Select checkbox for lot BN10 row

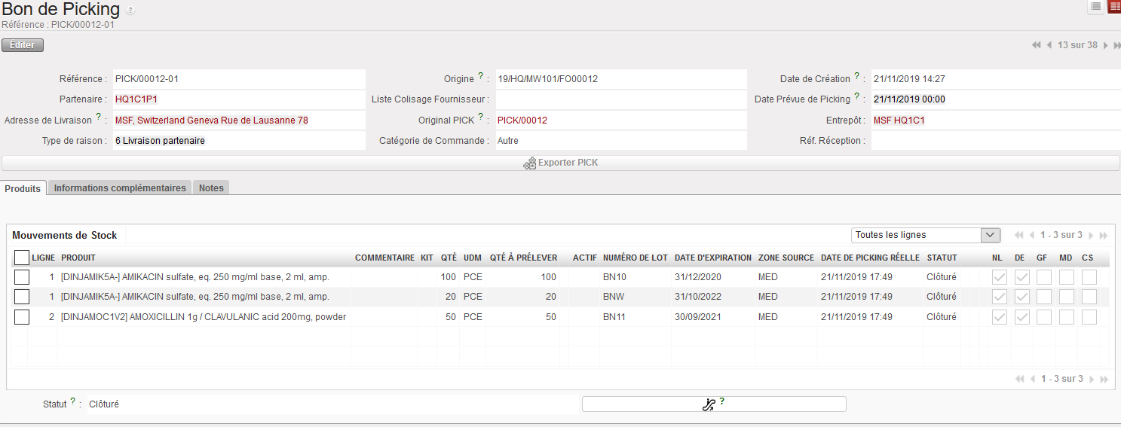(x=22, y=277)
